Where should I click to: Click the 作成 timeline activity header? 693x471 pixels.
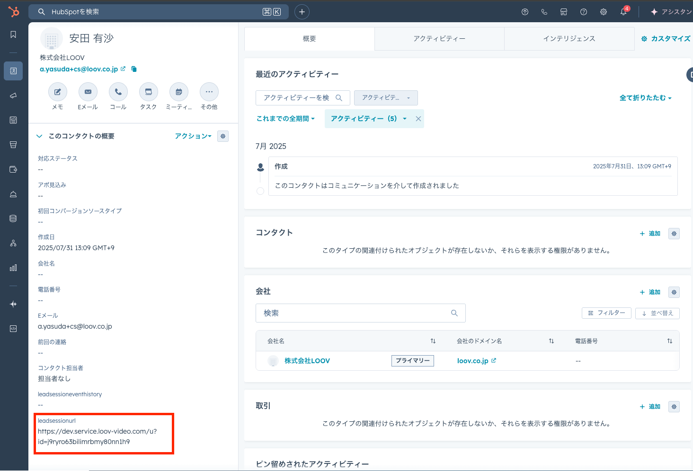pyautogui.click(x=281, y=166)
